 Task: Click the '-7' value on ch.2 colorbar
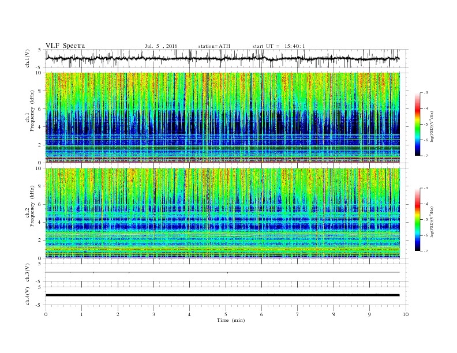[426, 251]
